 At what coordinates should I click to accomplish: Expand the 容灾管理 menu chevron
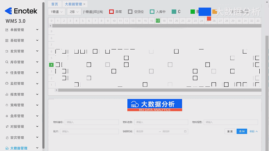click(37, 137)
